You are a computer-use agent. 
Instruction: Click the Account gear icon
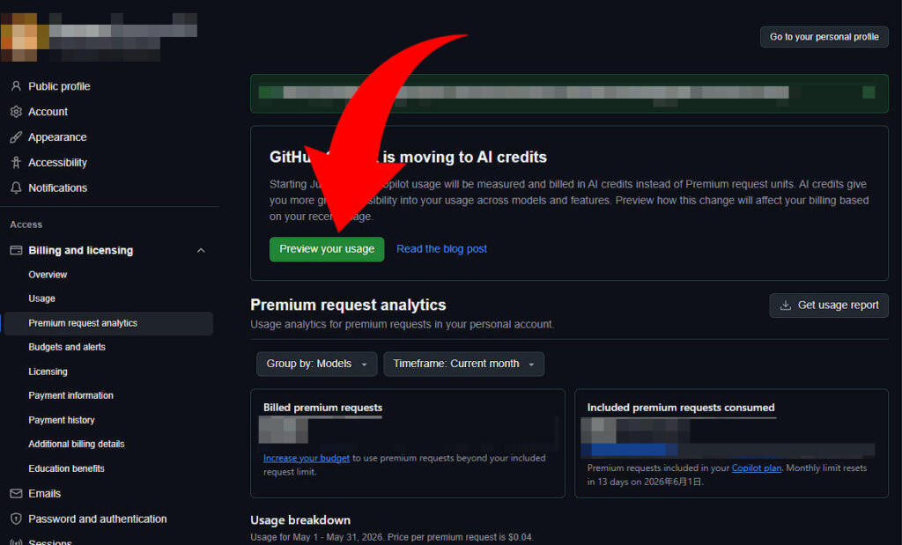coord(16,112)
